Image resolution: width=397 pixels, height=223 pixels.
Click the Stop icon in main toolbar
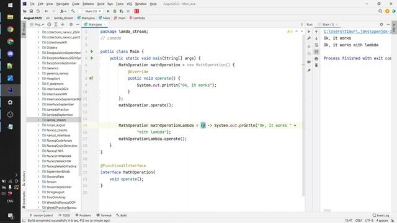[x=128, y=11]
